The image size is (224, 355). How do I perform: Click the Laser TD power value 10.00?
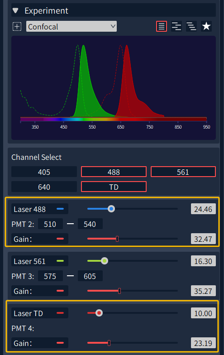point(203,313)
